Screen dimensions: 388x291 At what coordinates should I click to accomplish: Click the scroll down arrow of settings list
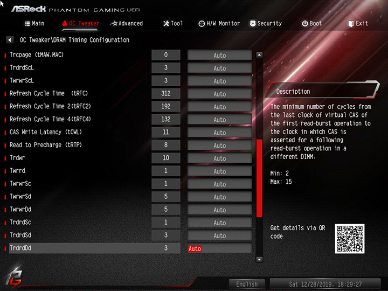tap(259, 260)
